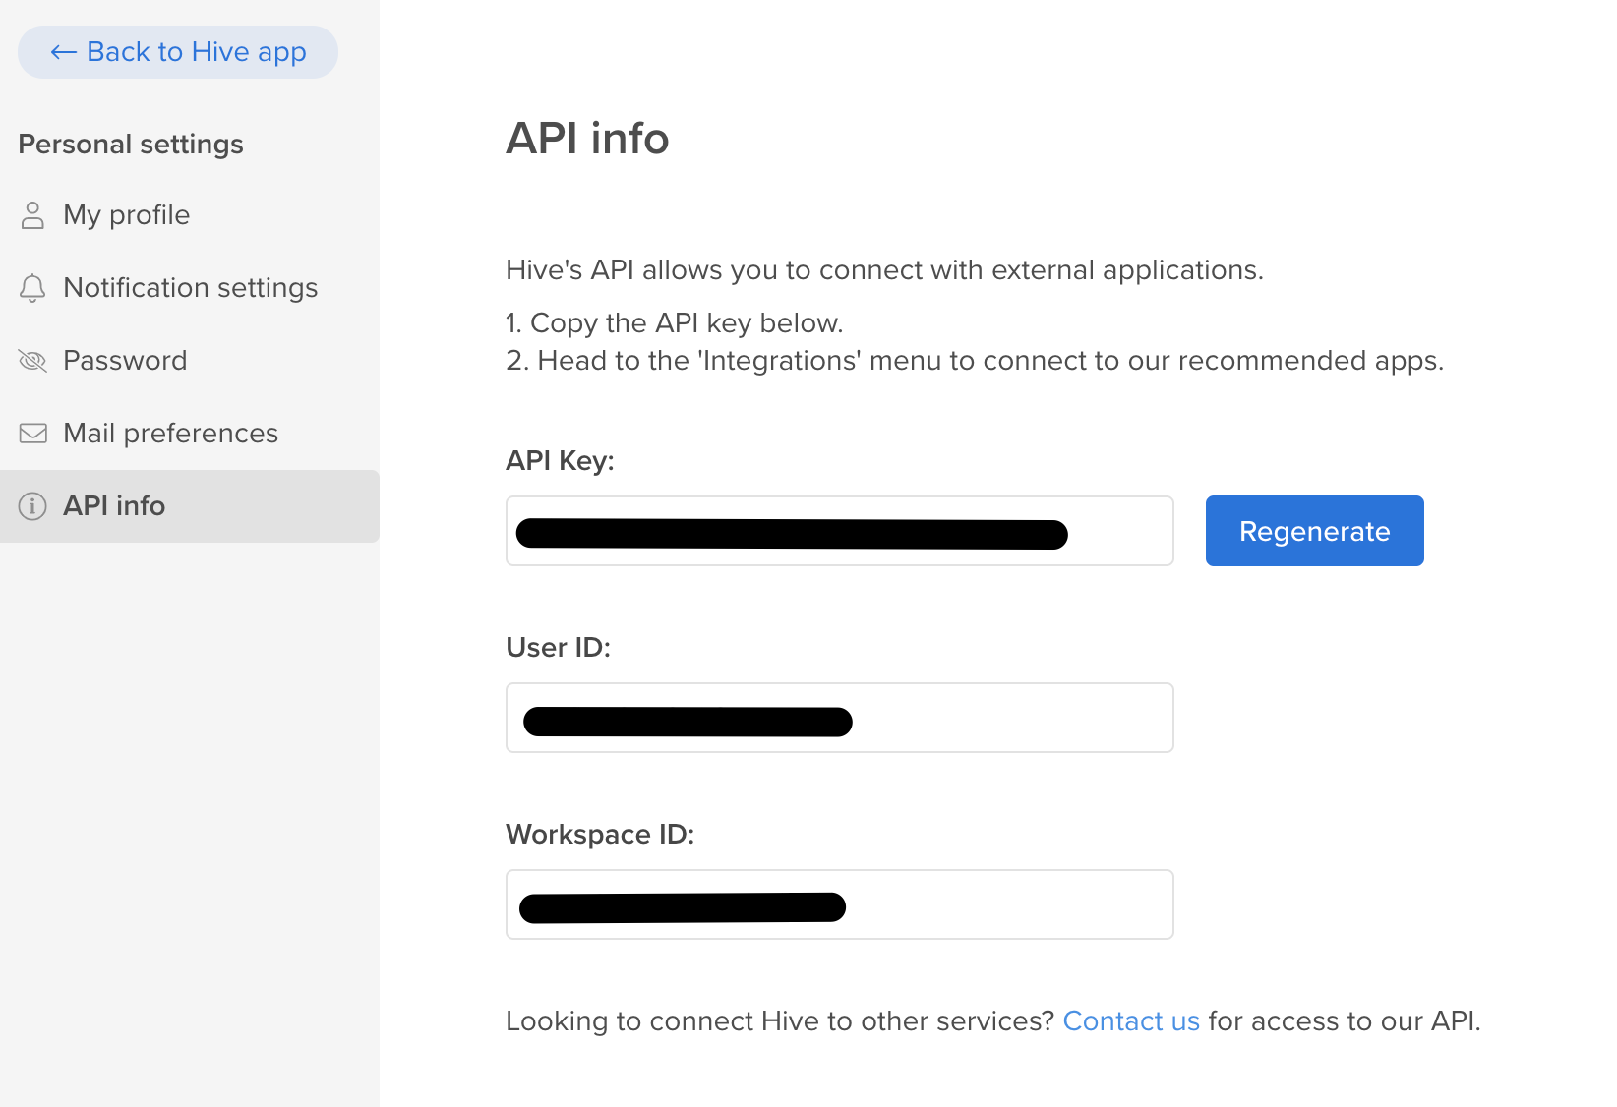Viewport: 1617px width, 1107px height.
Task: Click the back arrow icon in Back to Hive app
Action: coord(64,52)
